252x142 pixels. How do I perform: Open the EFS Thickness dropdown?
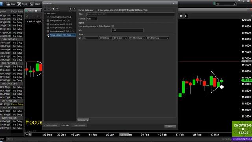[x=136, y=38]
